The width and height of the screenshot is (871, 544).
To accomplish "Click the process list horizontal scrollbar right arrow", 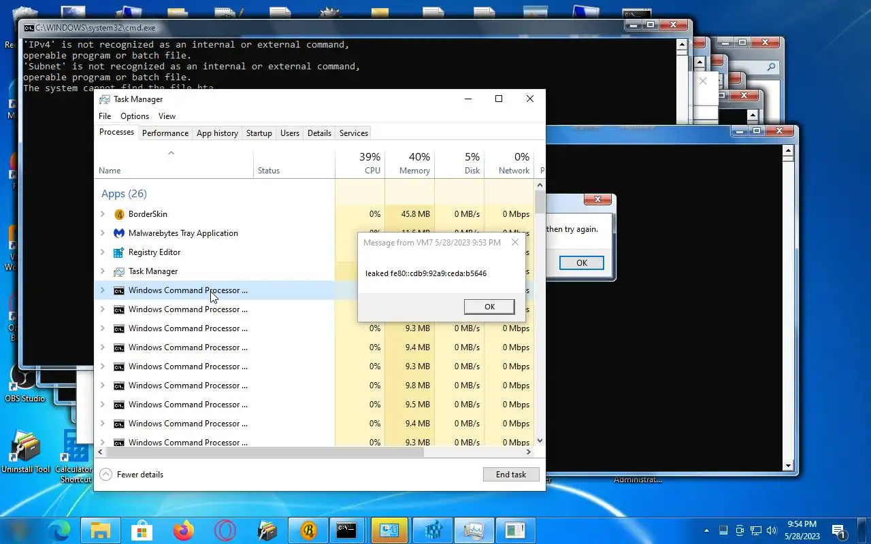I will (529, 452).
